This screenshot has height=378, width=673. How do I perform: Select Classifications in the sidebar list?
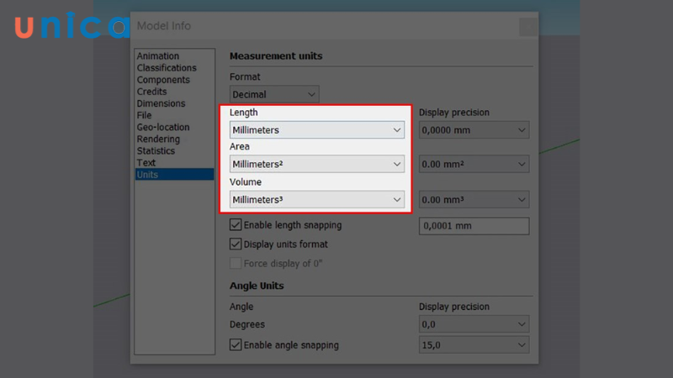tap(167, 68)
